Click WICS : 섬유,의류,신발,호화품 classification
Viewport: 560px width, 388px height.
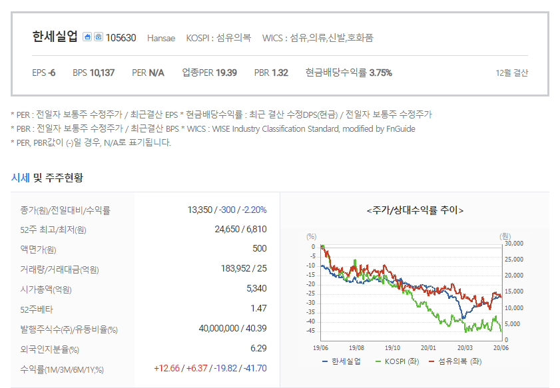318,38
